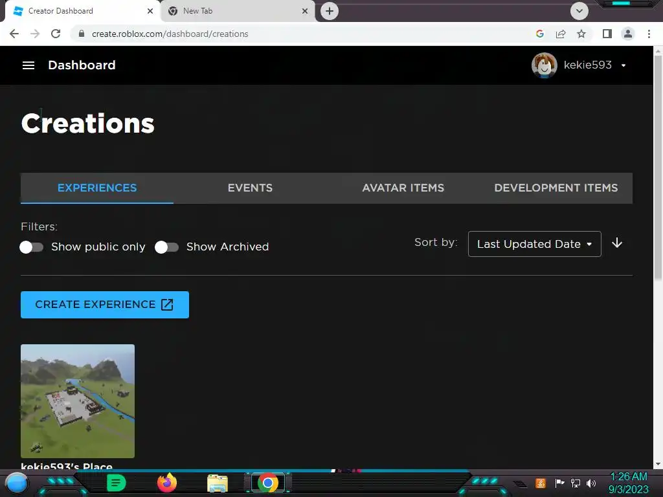Go back using browser back arrow
663x497 pixels.
[14, 34]
